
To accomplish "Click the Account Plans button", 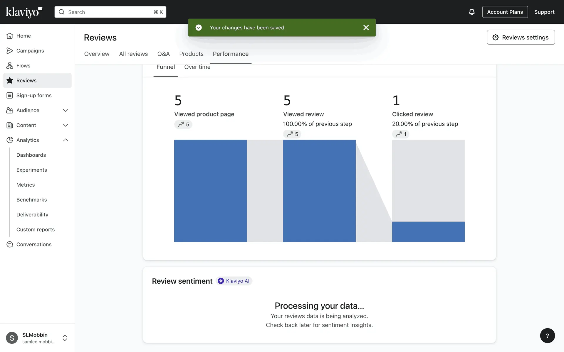I will 505,12.
